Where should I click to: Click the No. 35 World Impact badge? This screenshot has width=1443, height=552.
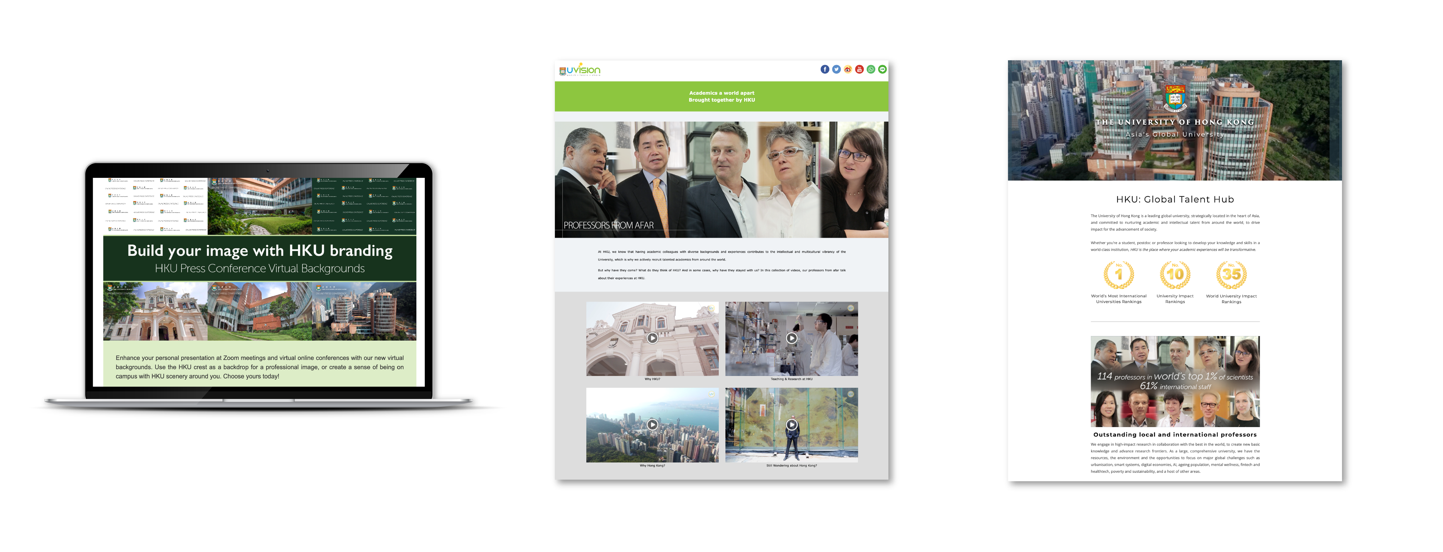click(x=1231, y=275)
